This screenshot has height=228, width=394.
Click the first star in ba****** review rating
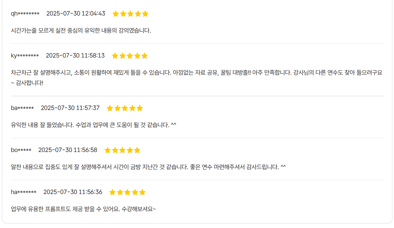coord(110,108)
